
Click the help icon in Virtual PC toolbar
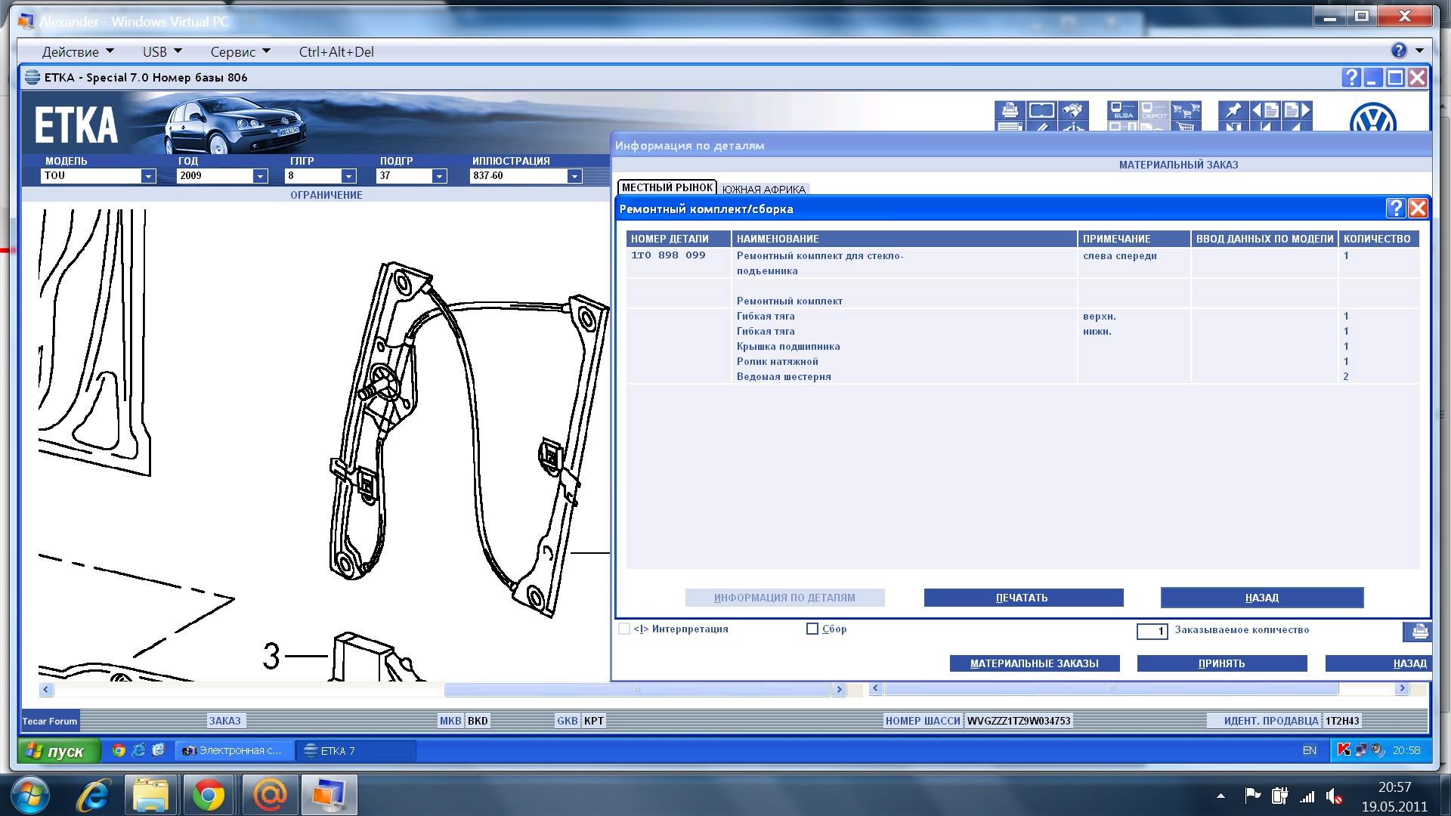coord(1399,51)
